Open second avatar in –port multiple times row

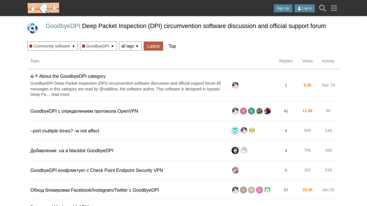pyautogui.click(x=244, y=131)
